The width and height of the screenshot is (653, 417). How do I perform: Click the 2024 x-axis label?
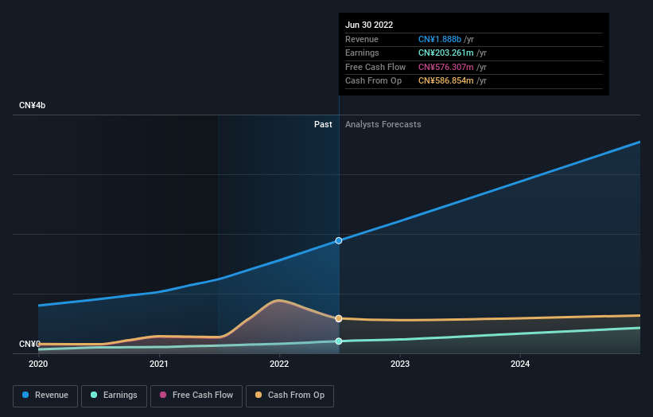pyautogui.click(x=520, y=364)
